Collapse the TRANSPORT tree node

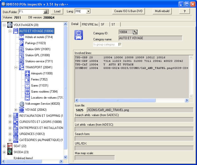point(16,67)
